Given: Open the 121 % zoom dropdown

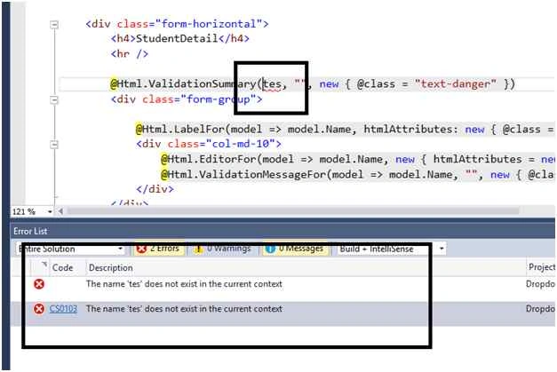Looking at the screenshot, I should click(50, 211).
